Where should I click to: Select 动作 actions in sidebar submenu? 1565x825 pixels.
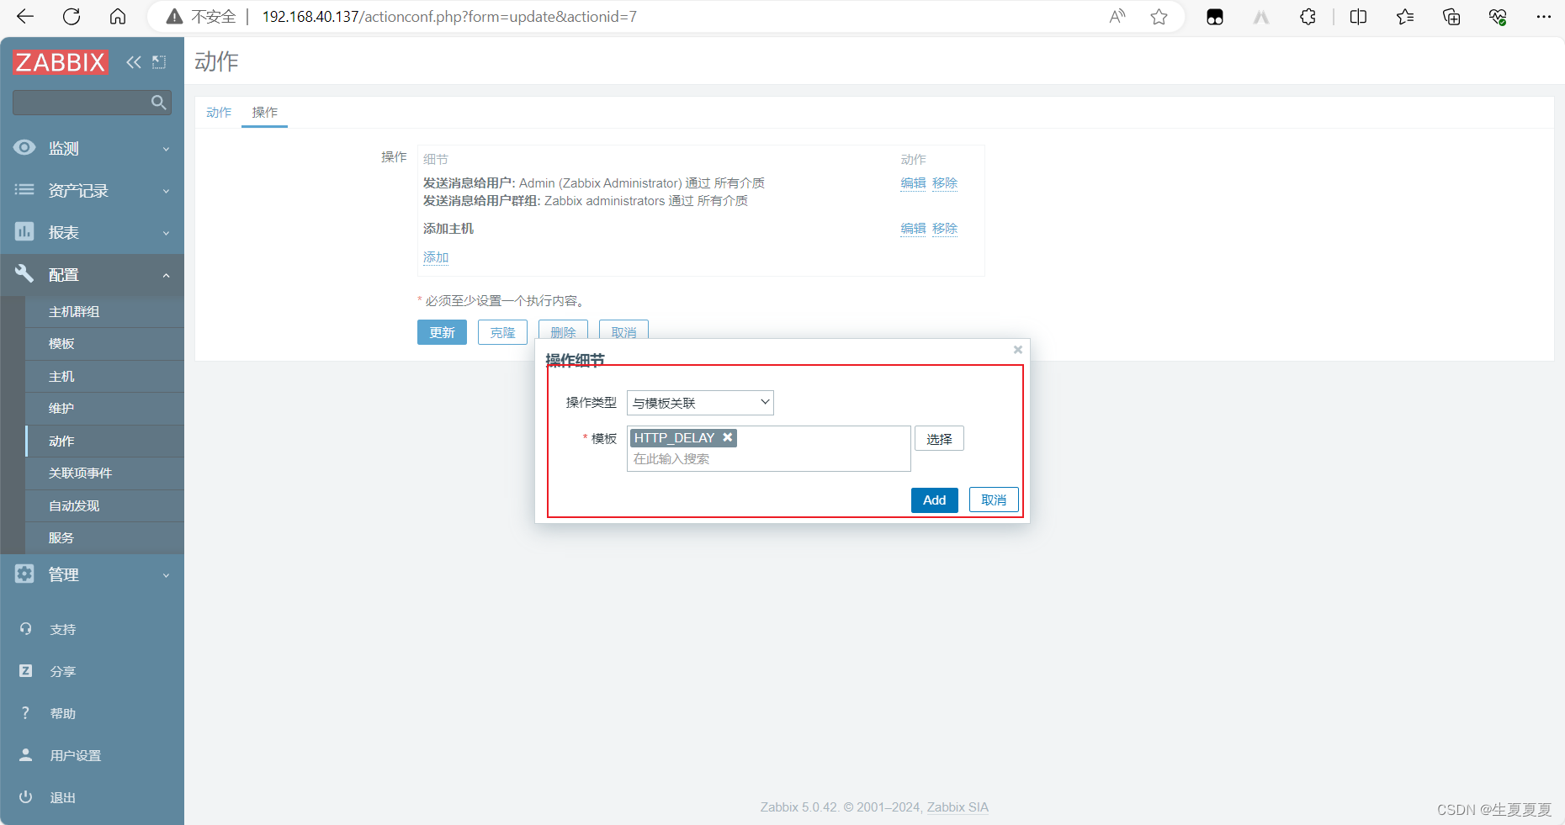tap(104, 441)
